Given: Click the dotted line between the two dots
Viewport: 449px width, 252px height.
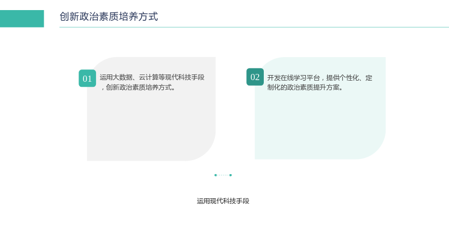Looking at the screenshot, I should 223,175.
